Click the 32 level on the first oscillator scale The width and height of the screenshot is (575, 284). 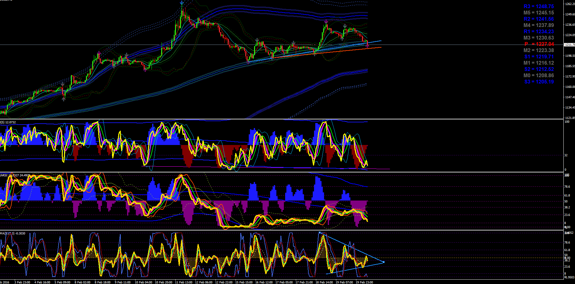(566, 155)
